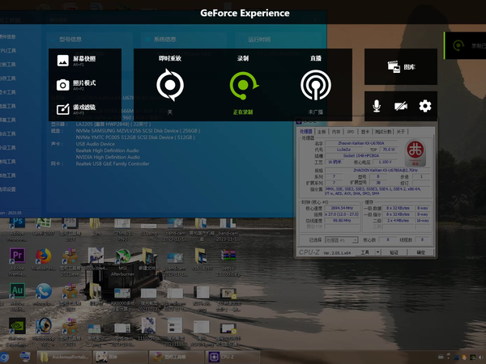Click the green 录制 record icon
Image resolution: width=486 pixels, height=364 pixels.
click(x=244, y=86)
